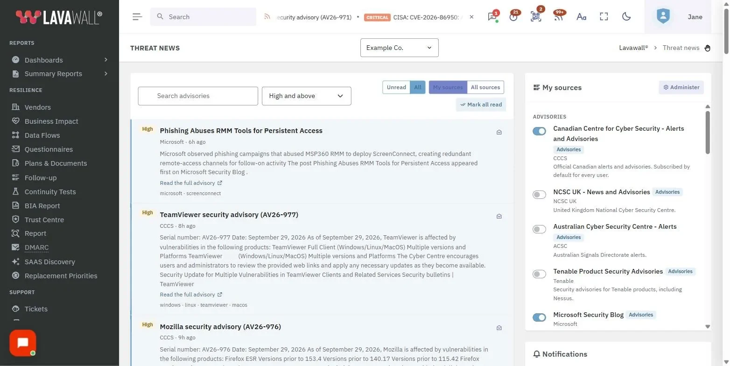
Task: Mark TeamViewer advisory AV26-977 as read
Action: [499, 216]
